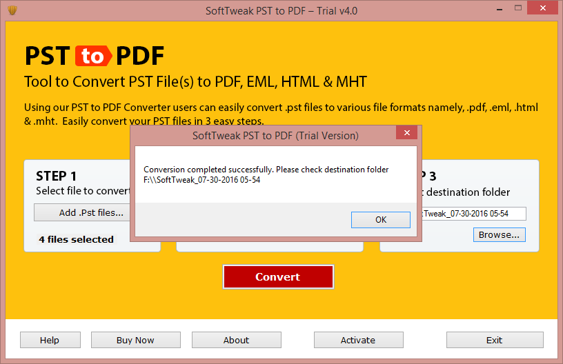563x364 pixels.
Task: Click the Buy Now button
Action: (136, 340)
